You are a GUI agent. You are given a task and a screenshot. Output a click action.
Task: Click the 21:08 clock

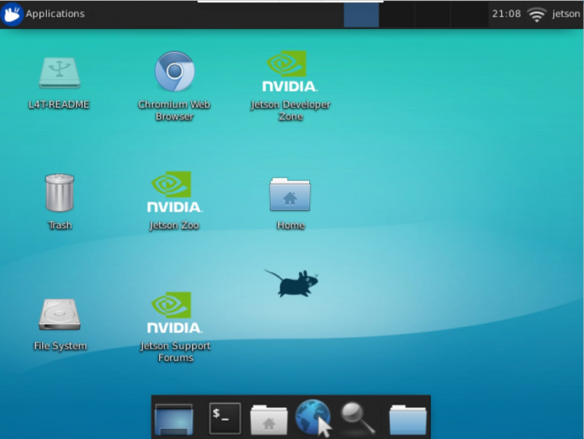[506, 14]
